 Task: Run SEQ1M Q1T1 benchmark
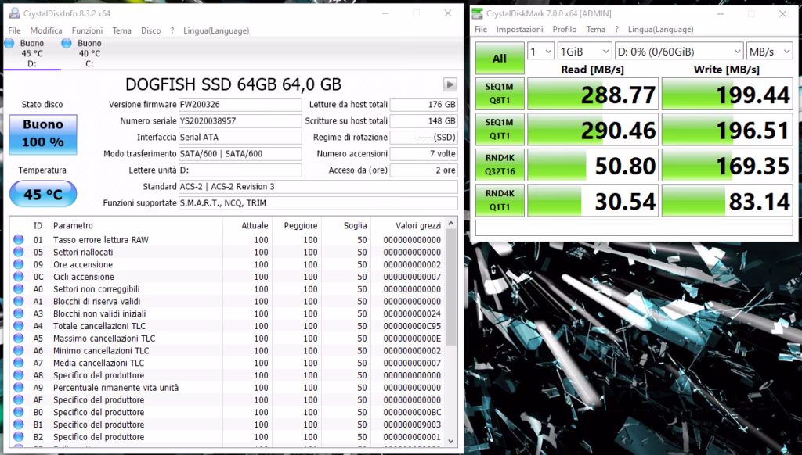(500, 129)
